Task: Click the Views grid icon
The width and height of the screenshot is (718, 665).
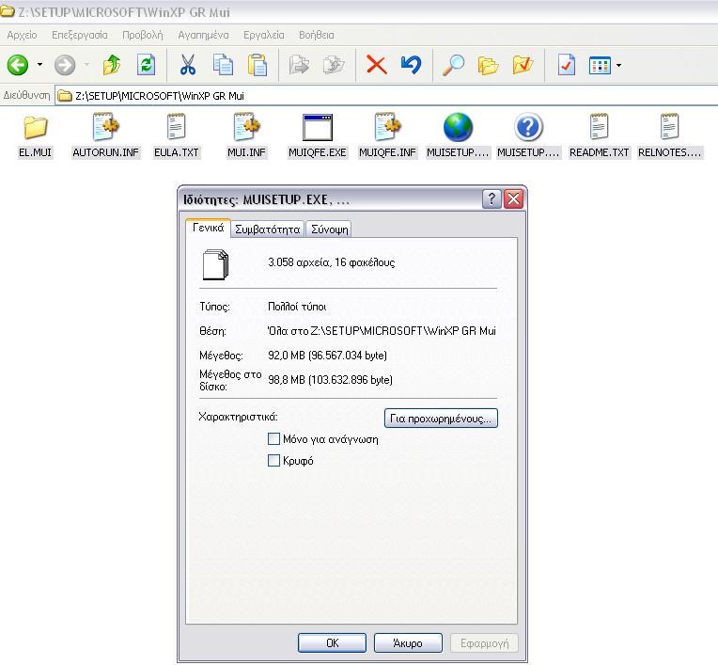Action: pos(600,65)
